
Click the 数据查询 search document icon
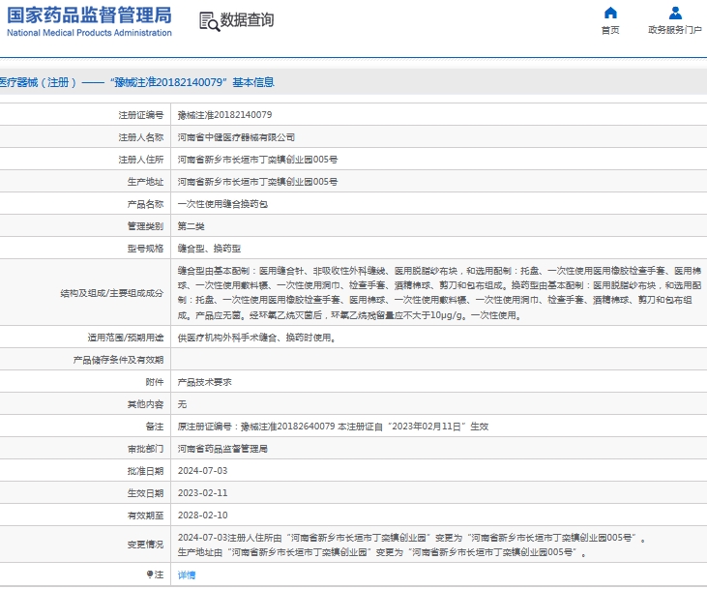coord(209,21)
